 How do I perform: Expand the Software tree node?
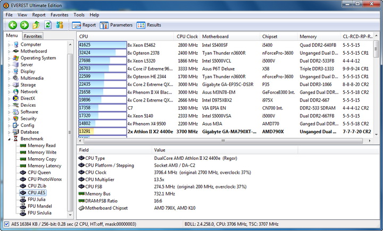(9, 112)
